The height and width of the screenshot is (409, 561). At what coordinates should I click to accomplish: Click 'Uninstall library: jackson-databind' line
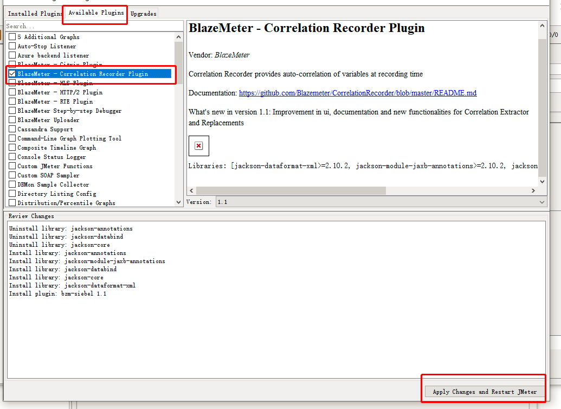point(66,237)
